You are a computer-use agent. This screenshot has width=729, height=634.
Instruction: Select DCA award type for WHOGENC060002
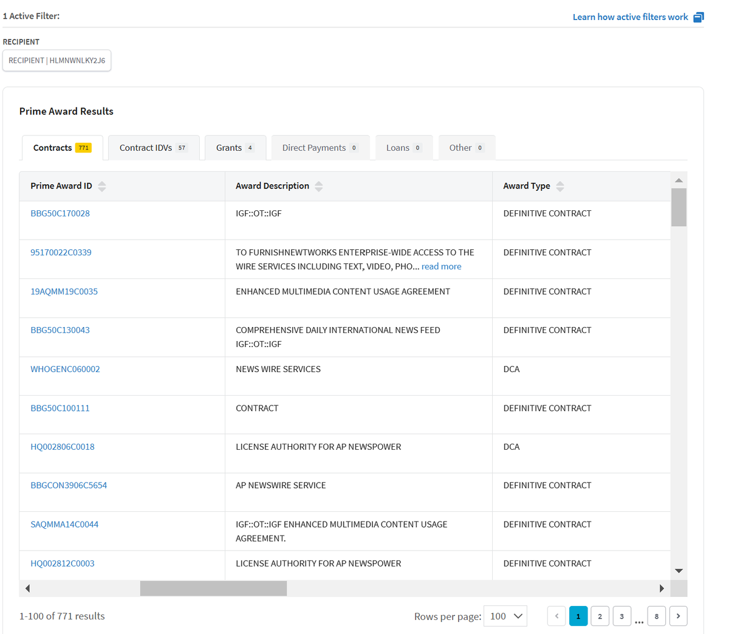point(512,369)
